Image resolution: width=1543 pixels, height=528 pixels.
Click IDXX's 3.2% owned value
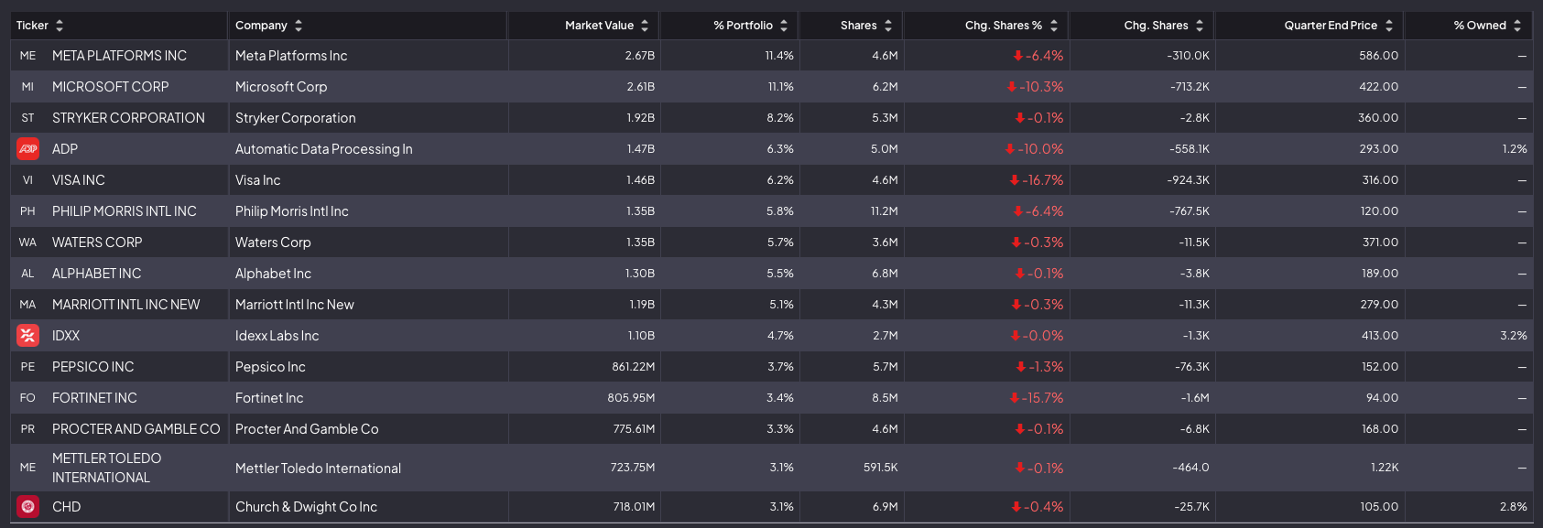[x=1514, y=336]
